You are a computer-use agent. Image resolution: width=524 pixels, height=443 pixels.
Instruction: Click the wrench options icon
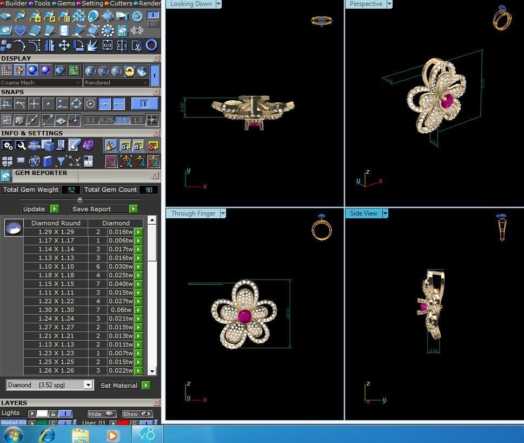(21, 146)
